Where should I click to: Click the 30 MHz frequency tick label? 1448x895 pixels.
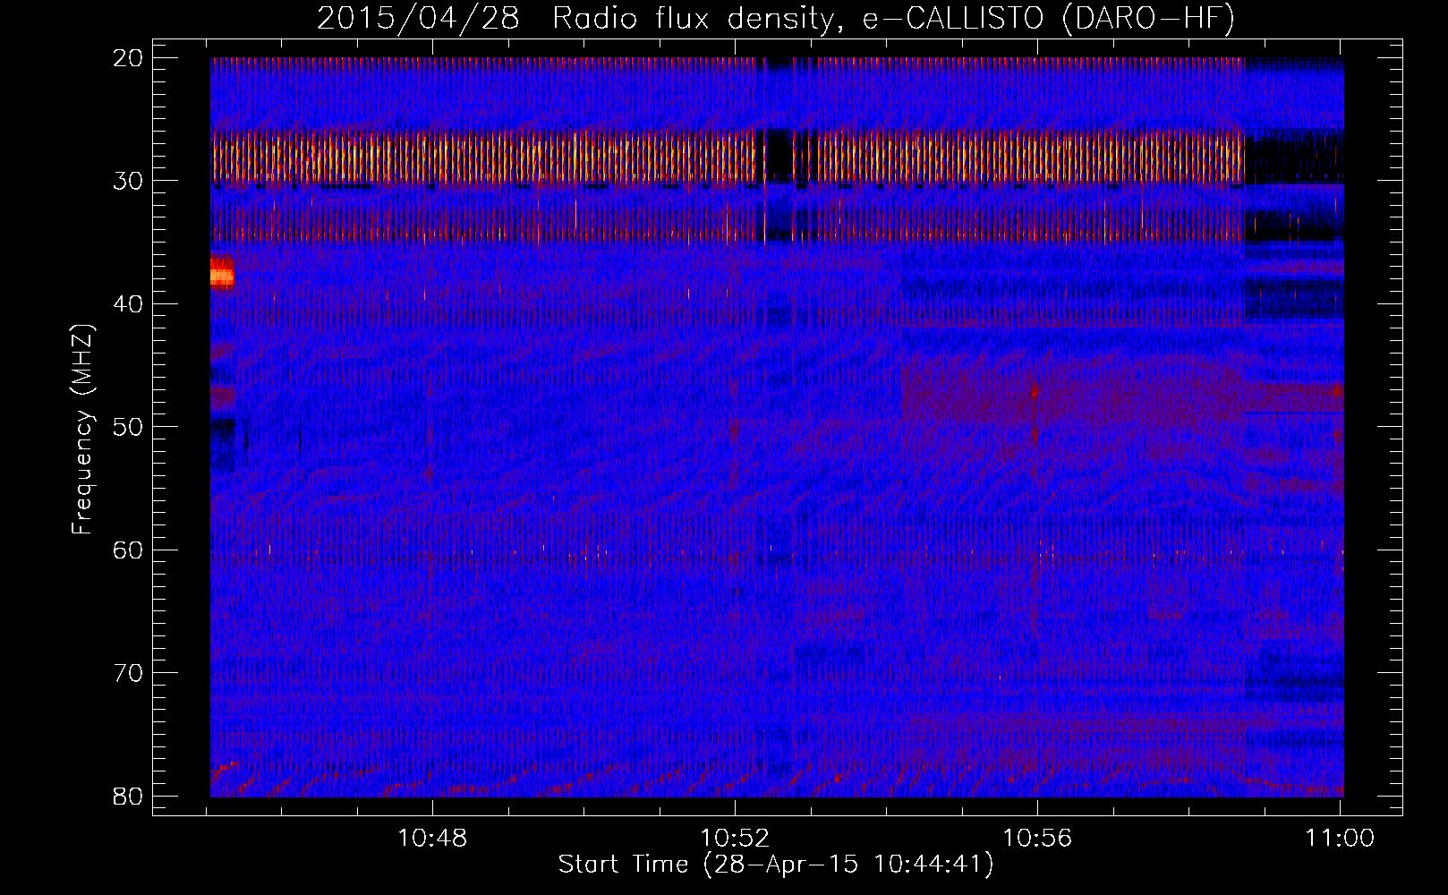128,181
